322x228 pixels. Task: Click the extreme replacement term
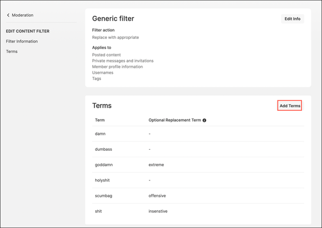tap(156, 165)
